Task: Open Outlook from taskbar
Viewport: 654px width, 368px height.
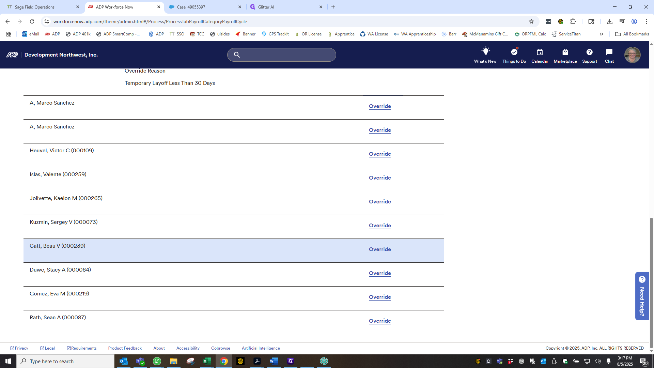Action: [124, 361]
